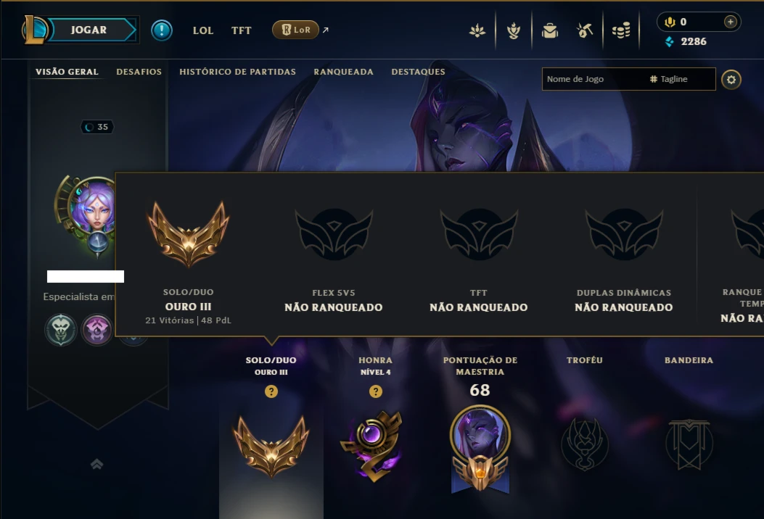Open the Histórico de Partidas tab
Image resolution: width=764 pixels, height=519 pixels.
[238, 72]
